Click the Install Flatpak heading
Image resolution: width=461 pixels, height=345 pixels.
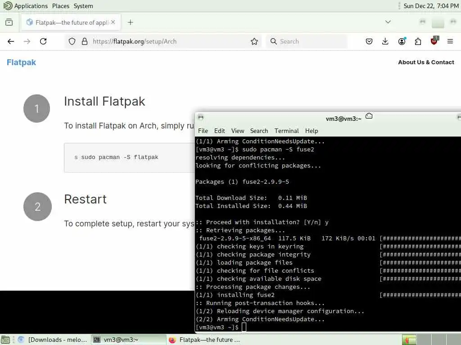(104, 102)
